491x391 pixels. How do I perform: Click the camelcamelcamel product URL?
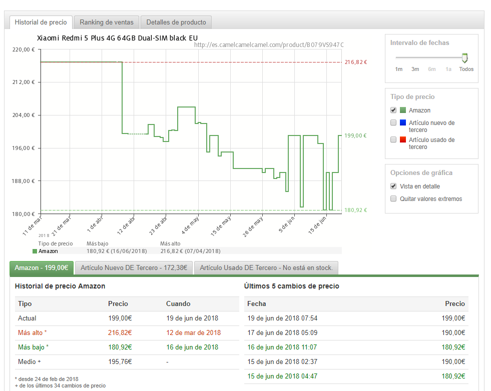click(269, 44)
